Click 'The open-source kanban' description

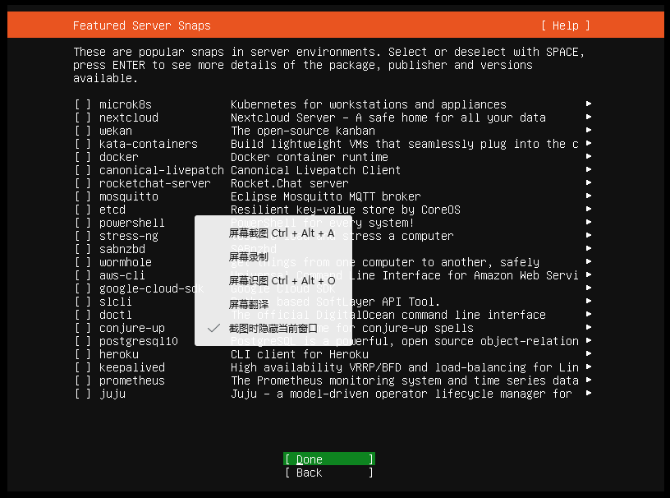tap(303, 131)
